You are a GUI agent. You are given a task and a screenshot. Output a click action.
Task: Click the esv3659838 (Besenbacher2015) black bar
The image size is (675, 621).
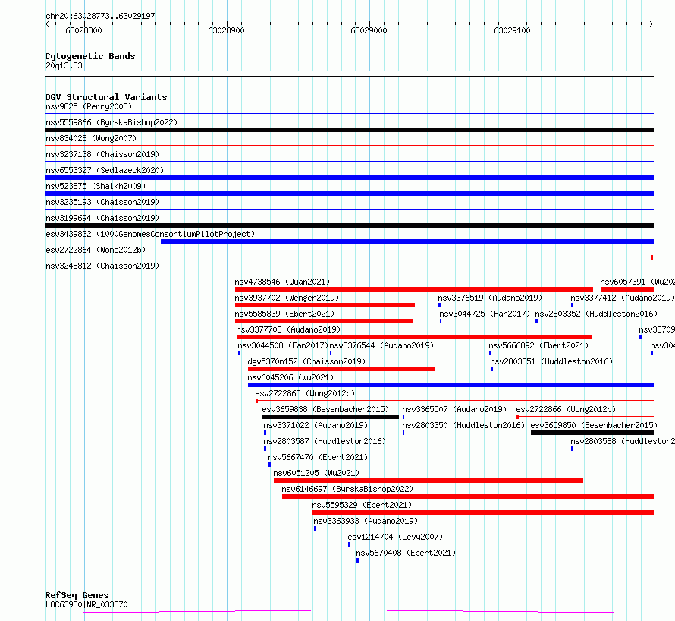coord(331,417)
